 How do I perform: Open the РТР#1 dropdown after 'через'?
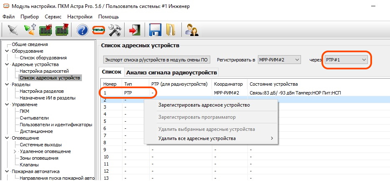346,60
